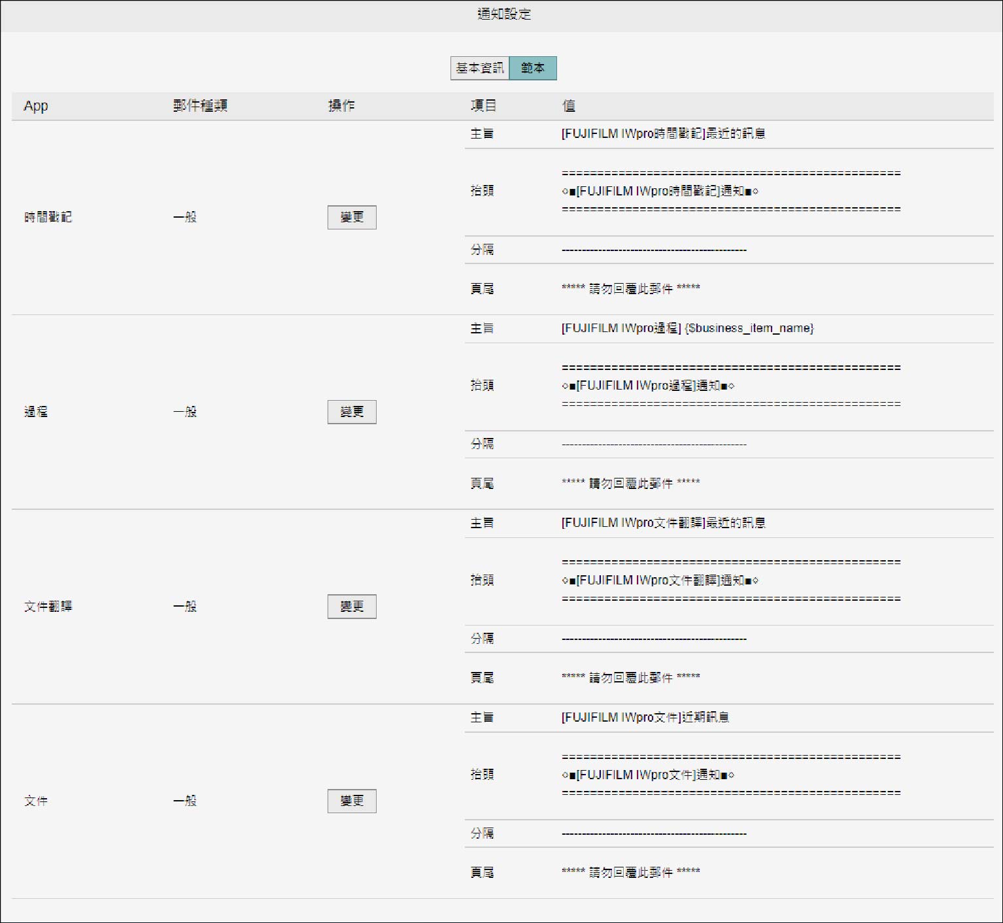Click the [FUJIFILM IWpro時間戳記]最近的訊息 subject value
The width and height of the screenshot is (1003, 923).
click(x=663, y=134)
